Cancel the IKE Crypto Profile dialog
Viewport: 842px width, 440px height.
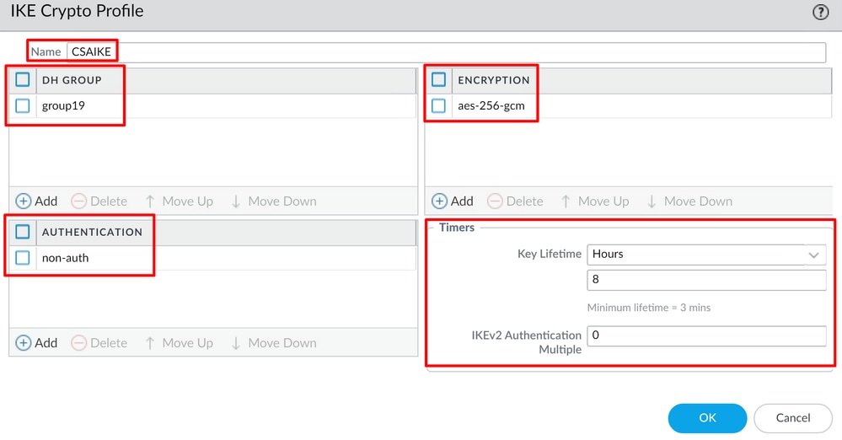pyautogui.click(x=792, y=418)
